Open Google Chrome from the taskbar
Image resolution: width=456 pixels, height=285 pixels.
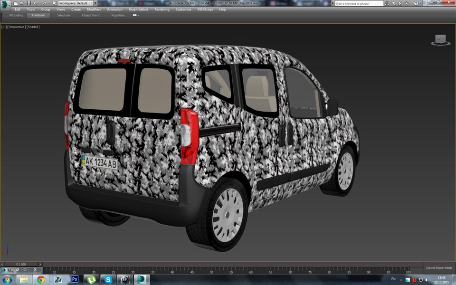pos(41,280)
